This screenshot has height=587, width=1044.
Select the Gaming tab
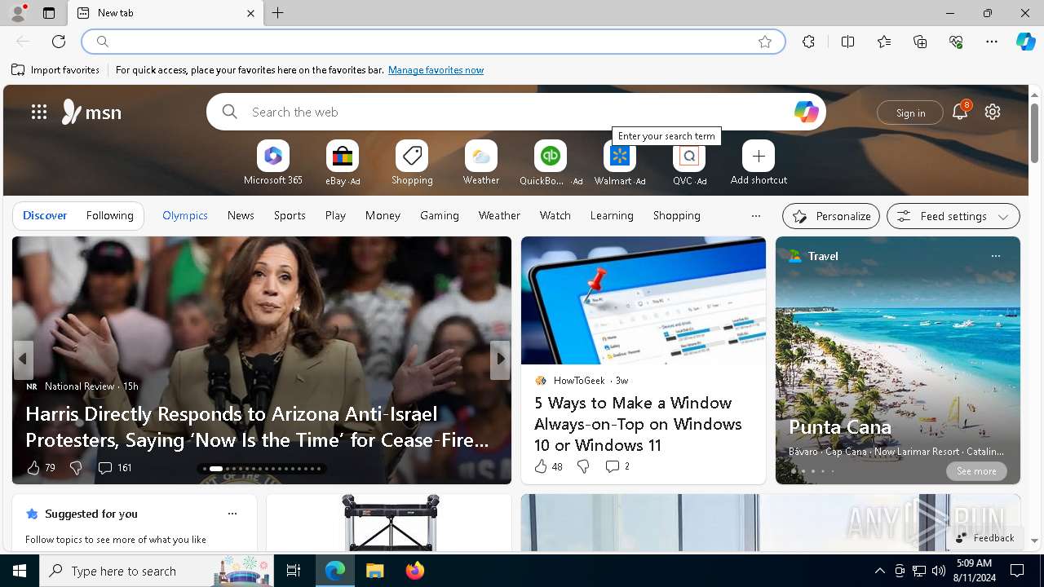(x=440, y=215)
